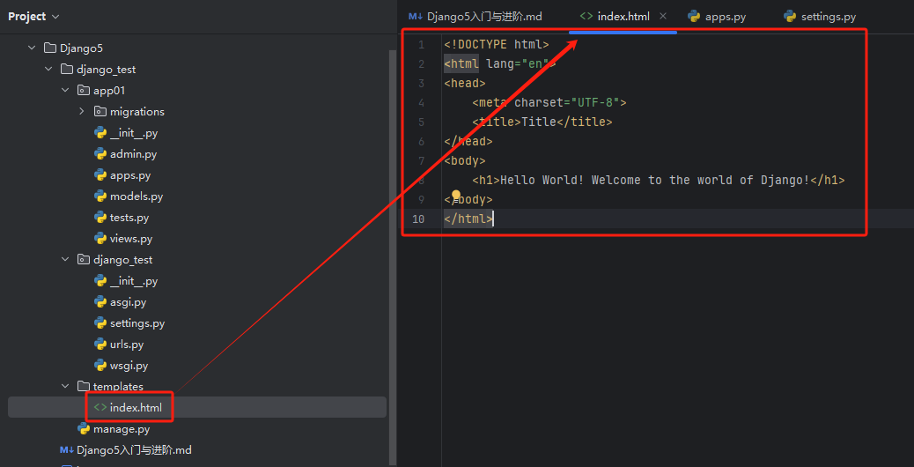Click line number 5 in the editor gutter
This screenshot has width=914, height=467.
click(422, 122)
